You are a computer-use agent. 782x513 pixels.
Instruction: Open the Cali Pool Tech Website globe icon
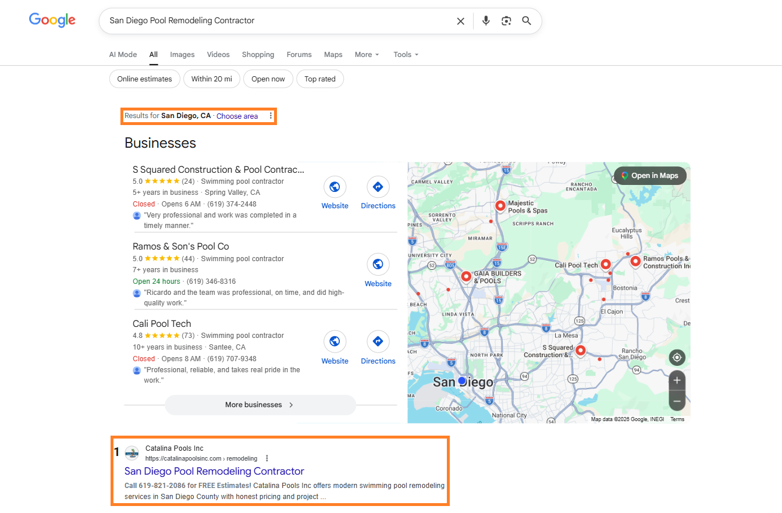point(335,341)
